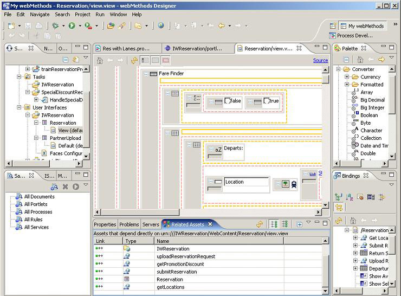Image resolution: width=401 pixels, height=296 pixels.
Task: Collapse the Fare Finder section
Action: [x=146, y=73]
